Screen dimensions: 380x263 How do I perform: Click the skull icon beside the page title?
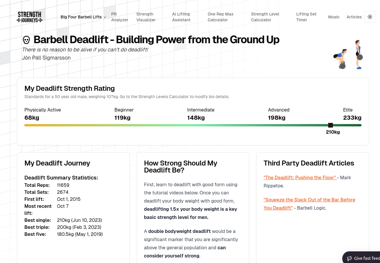[x=26, y=40]
